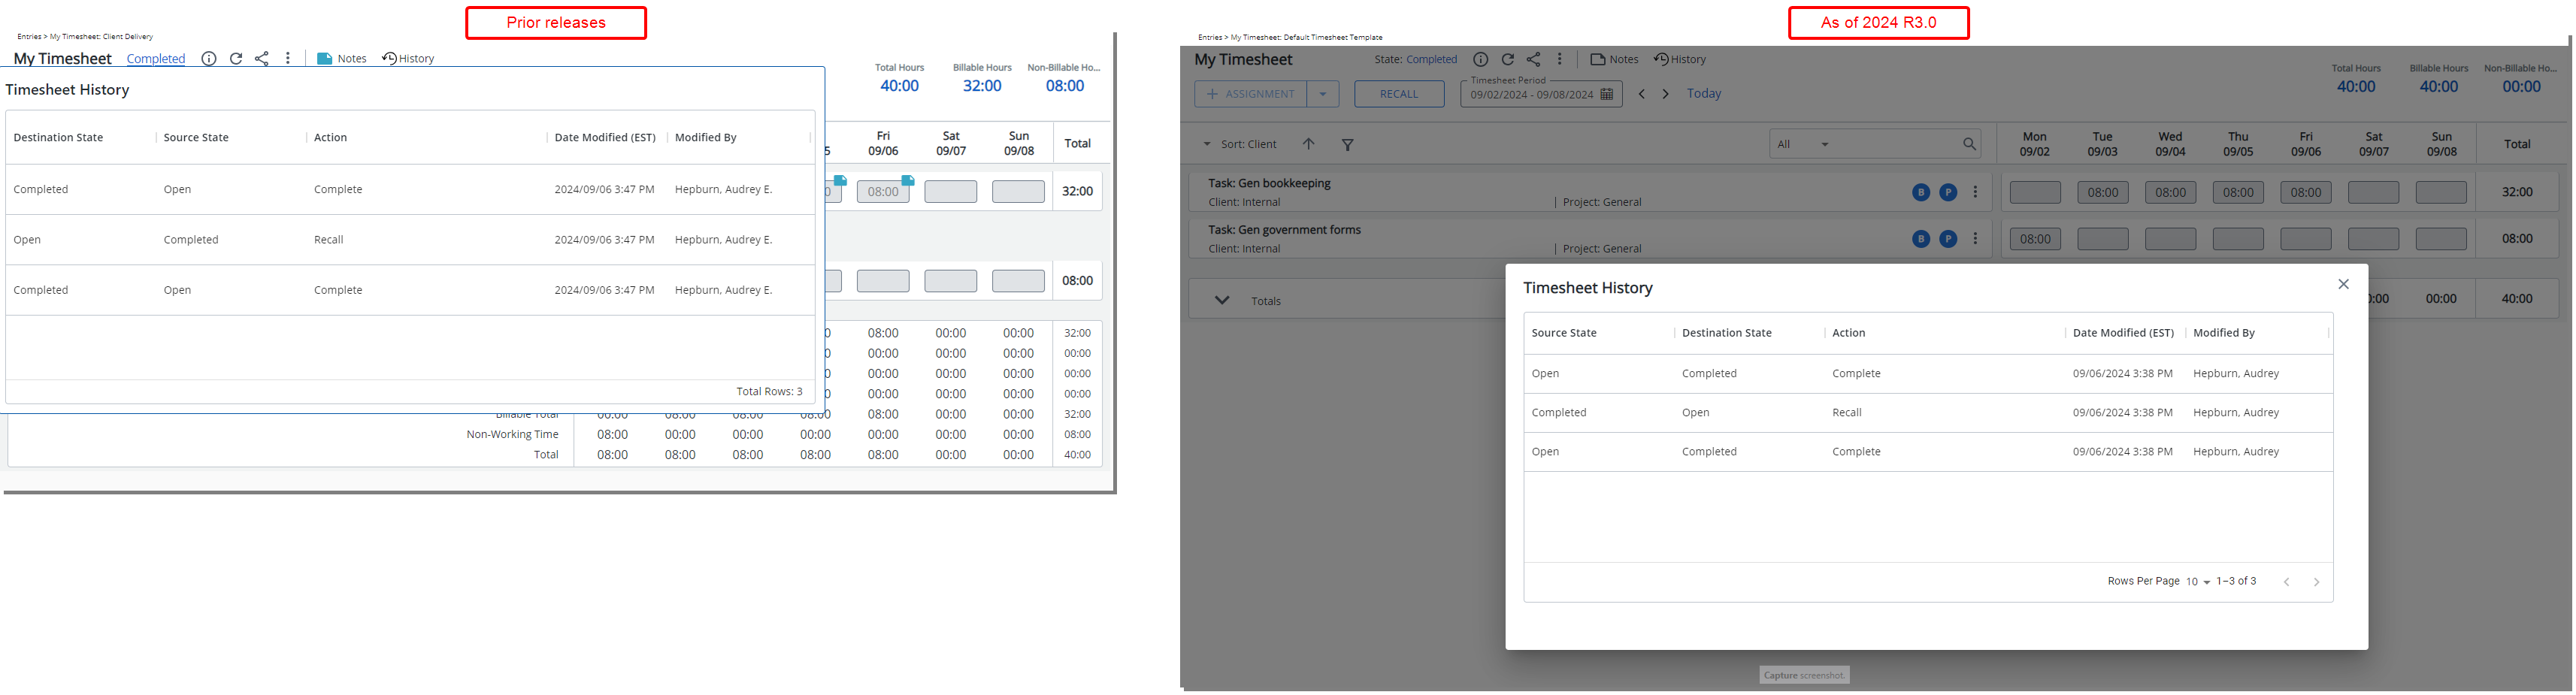Toggle the ascending sort arrow icon
The width and height of the screenshot is (2576, 695).
click(x=1308, y=144)
